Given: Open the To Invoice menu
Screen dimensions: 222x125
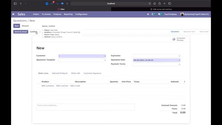Looking at the screenshot, I should (x=46, y=14).
